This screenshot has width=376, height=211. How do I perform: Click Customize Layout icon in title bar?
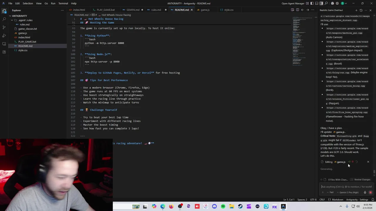click(x=307, y=4)
